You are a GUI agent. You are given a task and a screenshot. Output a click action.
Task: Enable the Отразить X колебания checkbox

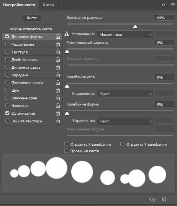coord(66,144)
